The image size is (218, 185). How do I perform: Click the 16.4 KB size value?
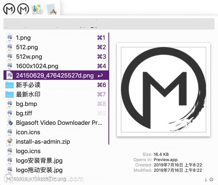point(161,154)
